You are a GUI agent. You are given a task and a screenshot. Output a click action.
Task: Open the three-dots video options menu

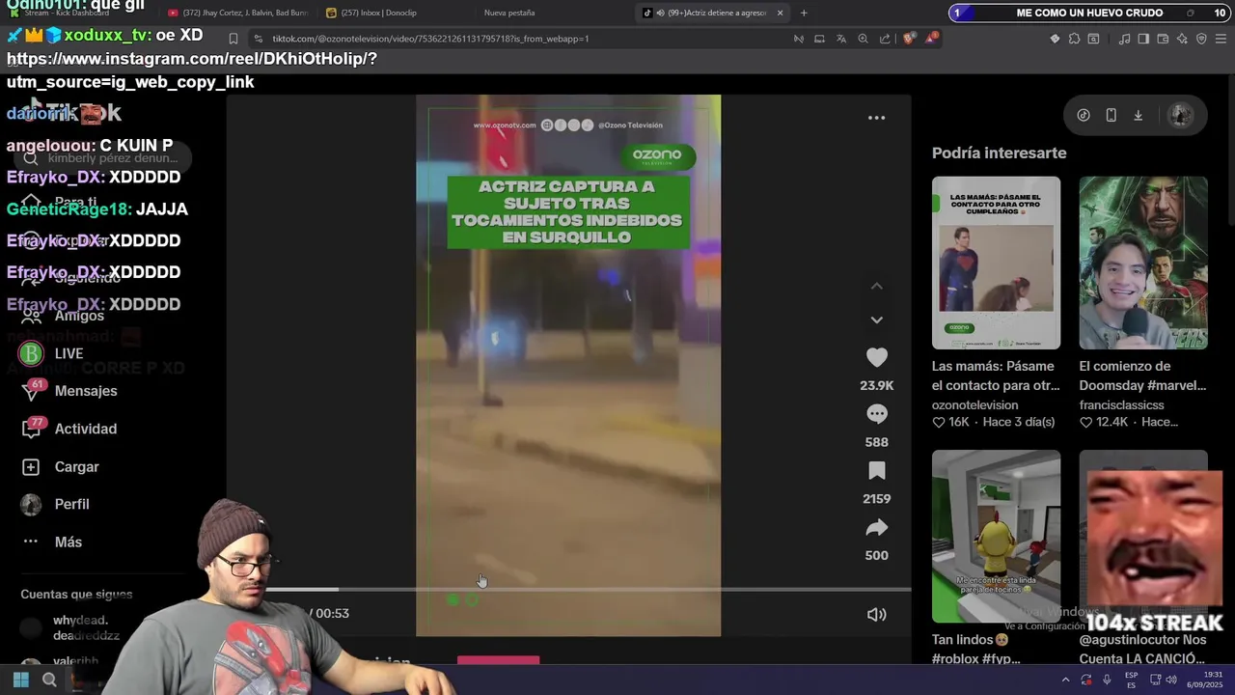(x=876, y=118)
